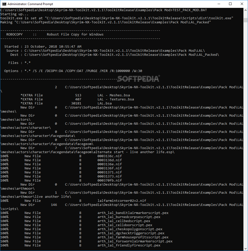248x251 pixels.
Task: Click the TEST_PACK_MOD.BAT command text
Action: click(x=190, y=10)
